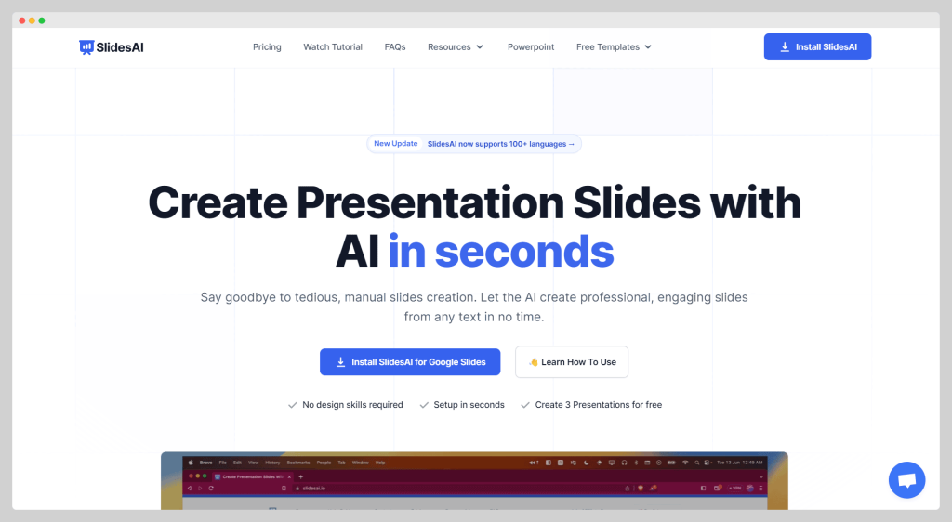Viewport: 952px width, 522px height.
Task: Click the New Update badge
Action: coord(396,144)
